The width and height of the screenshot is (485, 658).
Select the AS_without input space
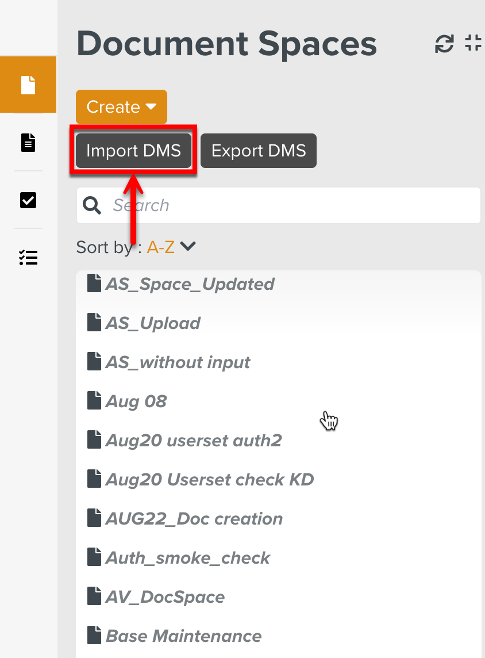(x=178, y=362)
